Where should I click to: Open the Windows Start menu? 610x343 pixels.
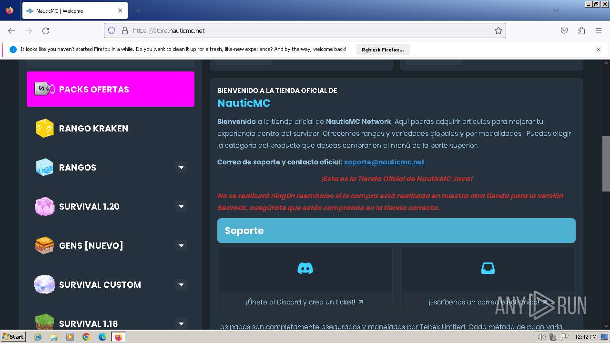pyautogui.click(x=13, y=336)
